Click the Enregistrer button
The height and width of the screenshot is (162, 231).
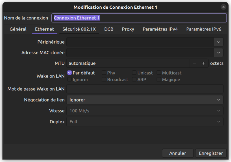(211, 153)
